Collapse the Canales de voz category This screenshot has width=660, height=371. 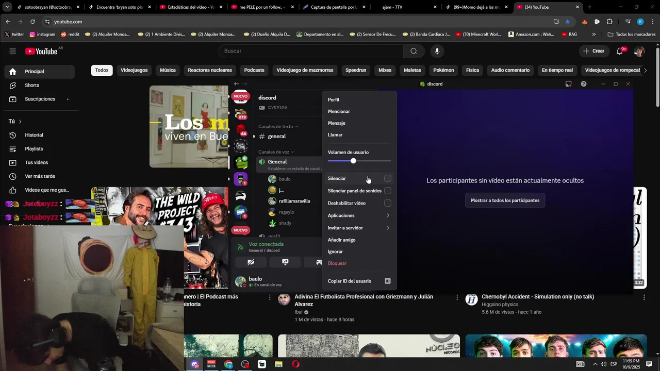pyautogui.click(x=276, y=152)
